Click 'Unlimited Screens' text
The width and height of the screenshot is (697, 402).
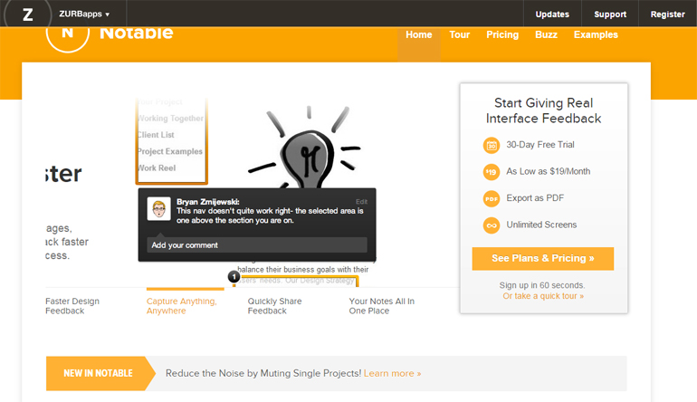click(541, 225)
